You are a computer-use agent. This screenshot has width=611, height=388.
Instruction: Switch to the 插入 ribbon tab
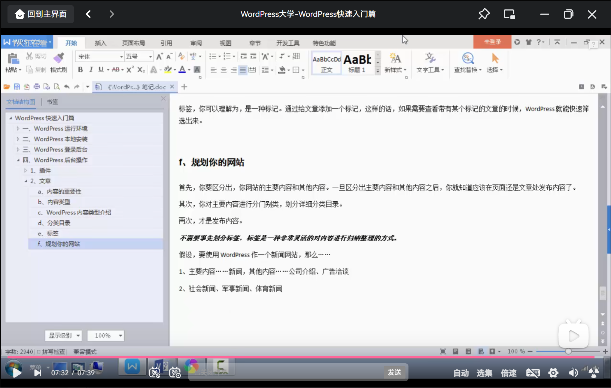pyautogui.click(x=100, y=43)
